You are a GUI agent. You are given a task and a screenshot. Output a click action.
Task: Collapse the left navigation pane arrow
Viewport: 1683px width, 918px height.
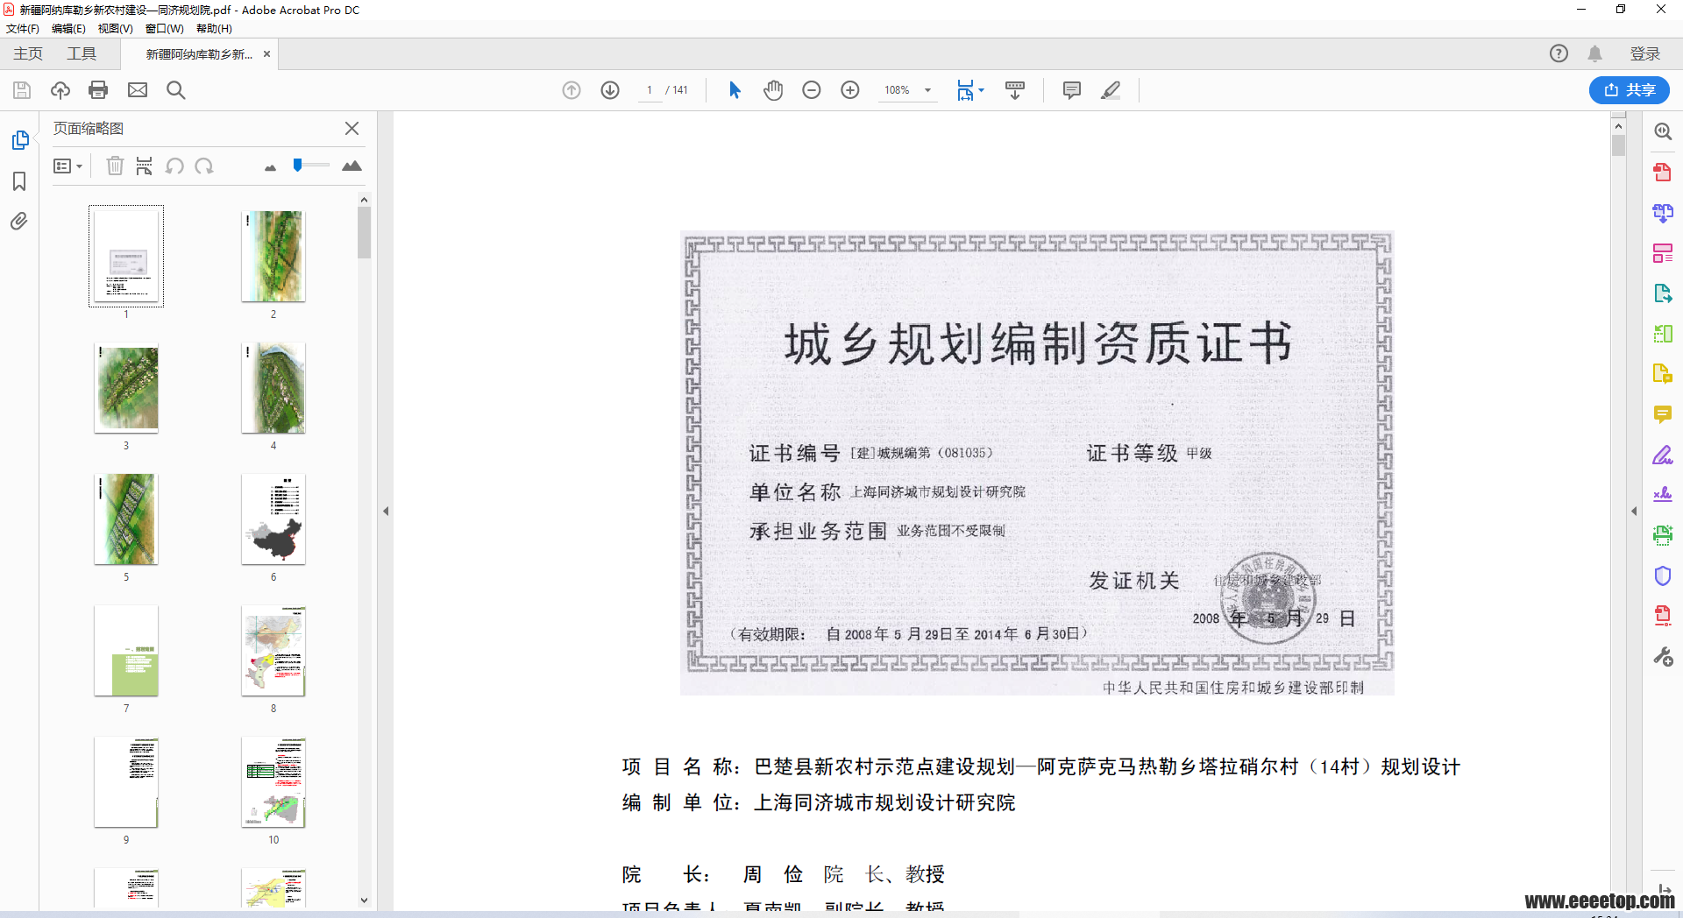(x=386, y=511)
